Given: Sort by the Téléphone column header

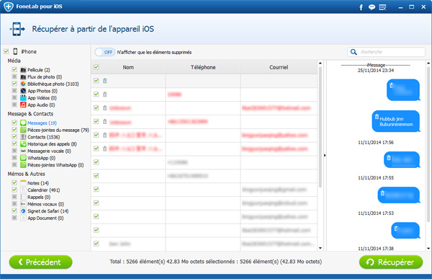Looking at the screenshot, I should [203, 67].
